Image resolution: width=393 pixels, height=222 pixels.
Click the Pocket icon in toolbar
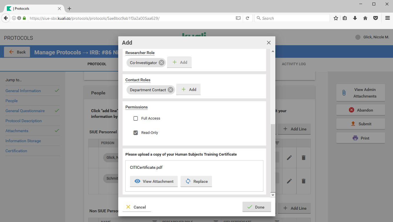click(x=376, y=18)
